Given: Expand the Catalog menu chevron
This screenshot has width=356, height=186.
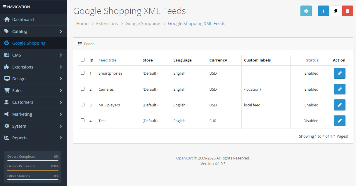Looking at the screenshot, I should click(x=61, y=31).
